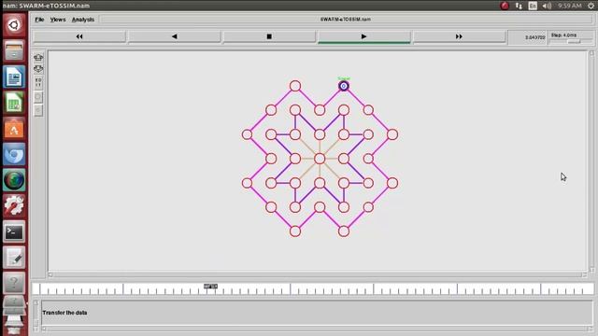
Task: Click the clock showing 9:39 AM
Action: click(x=569, y=6)
